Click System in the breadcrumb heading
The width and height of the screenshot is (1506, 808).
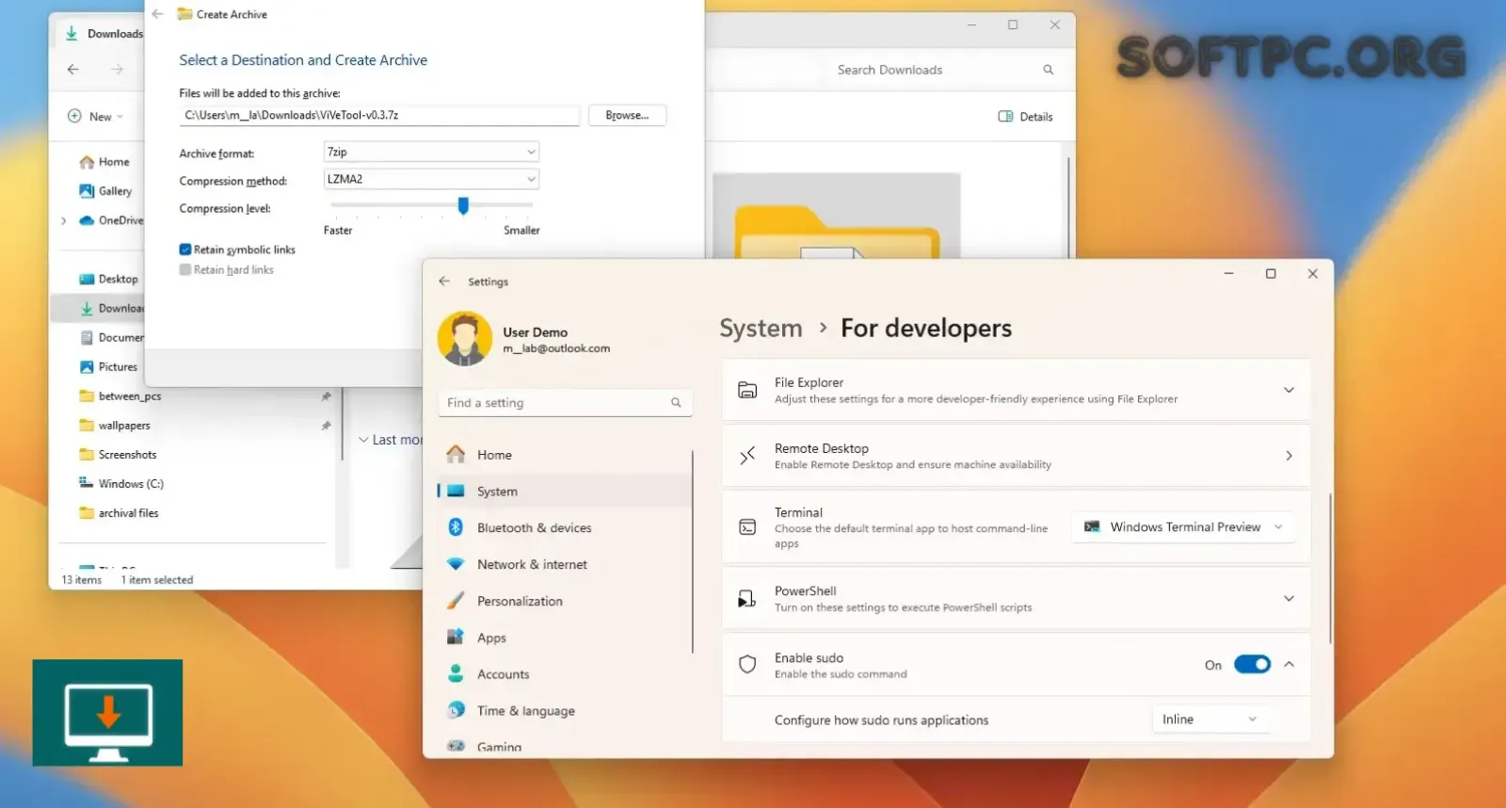[x=761, y=328]
